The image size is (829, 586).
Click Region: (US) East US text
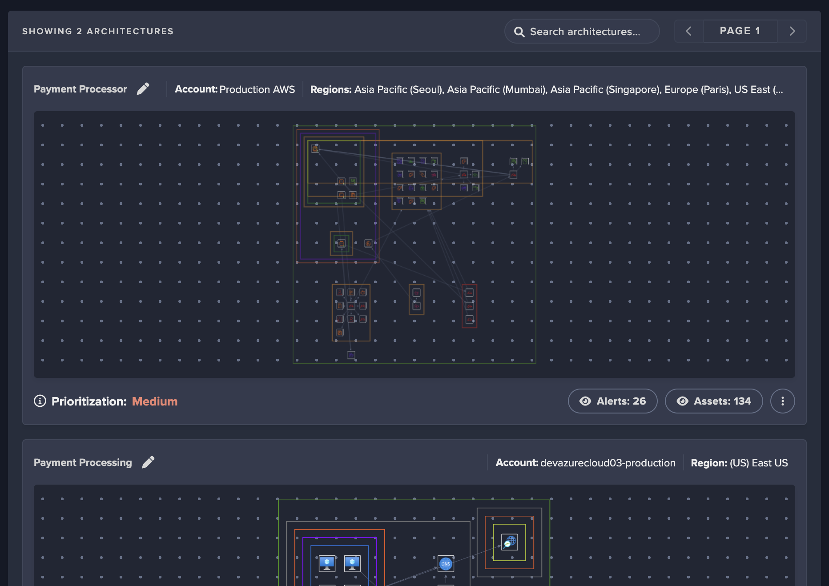coord(739,463)
